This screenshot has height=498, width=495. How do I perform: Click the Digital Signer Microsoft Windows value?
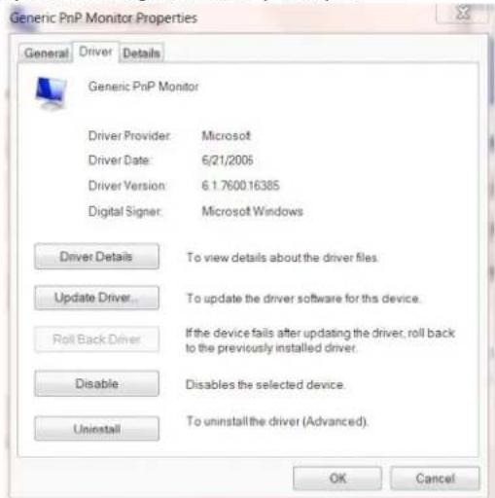pyautogui.click(x=252, y=211)
